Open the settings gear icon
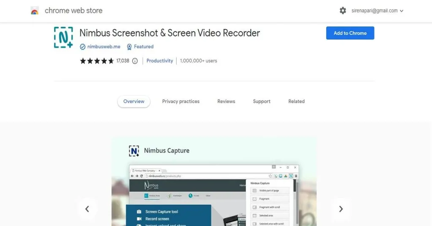Image resolution: width=432 pixels, height=226 pixels. click(343, 11)
